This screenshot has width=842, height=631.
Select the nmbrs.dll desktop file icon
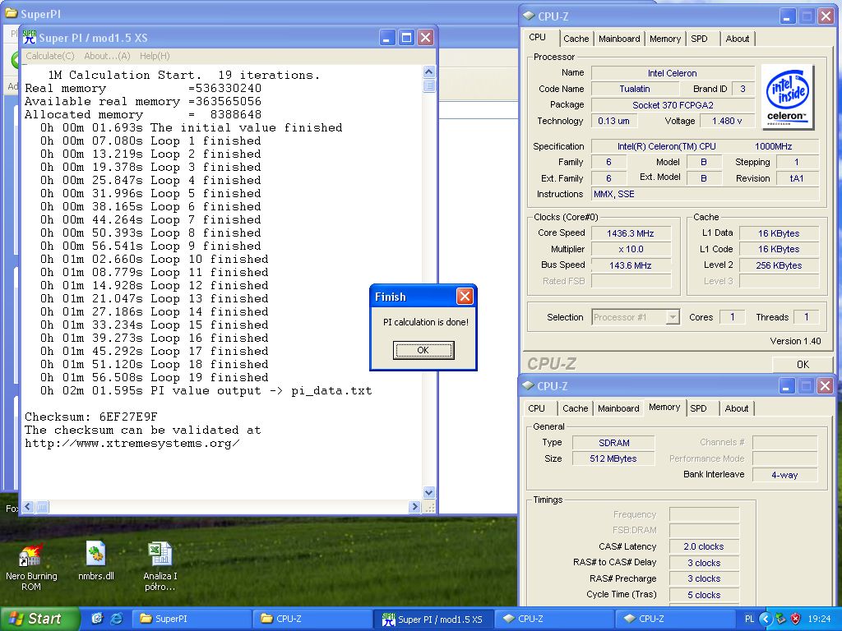pos(96,554)
